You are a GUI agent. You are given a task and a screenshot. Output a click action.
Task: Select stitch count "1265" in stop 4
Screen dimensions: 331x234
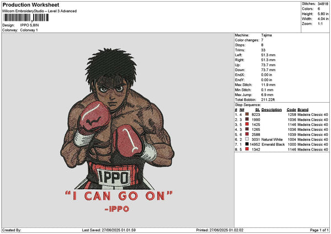tap(255, 130)
